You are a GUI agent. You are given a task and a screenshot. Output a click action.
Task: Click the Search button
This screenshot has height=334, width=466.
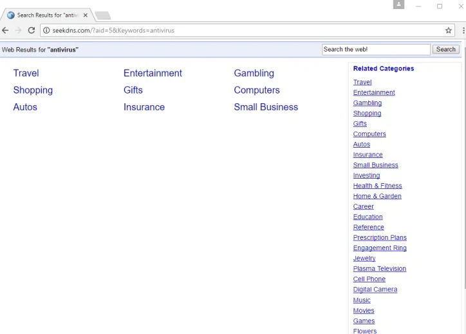(x=445, y=50)
